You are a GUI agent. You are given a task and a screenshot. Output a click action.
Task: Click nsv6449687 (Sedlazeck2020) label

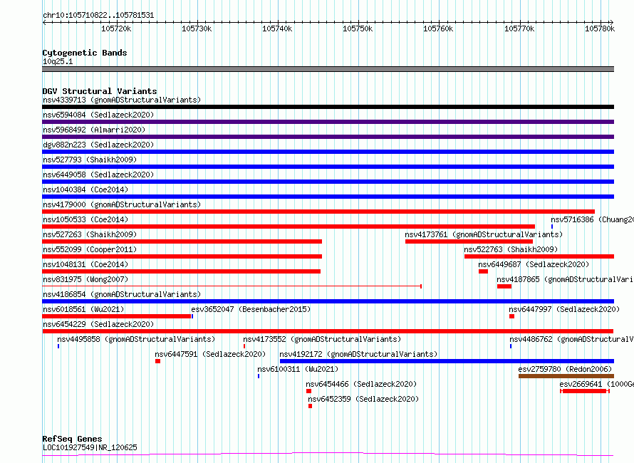[x=534, y=264]
